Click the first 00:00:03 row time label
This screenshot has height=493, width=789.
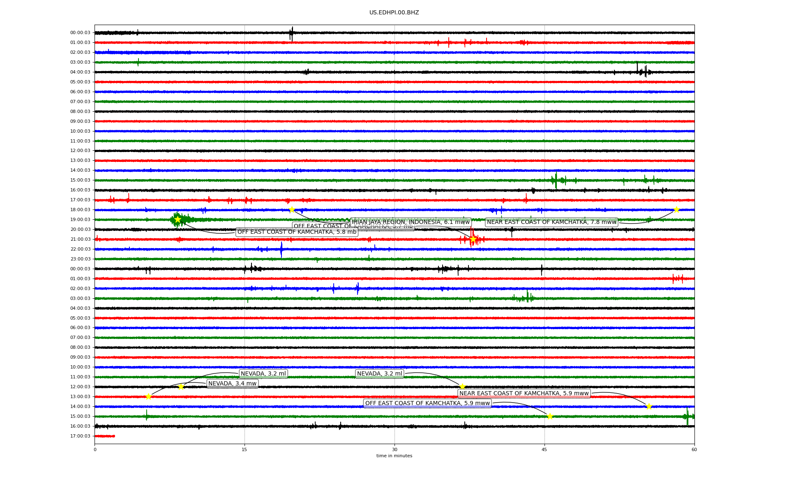pyautogui.click(x=80, y=32)
